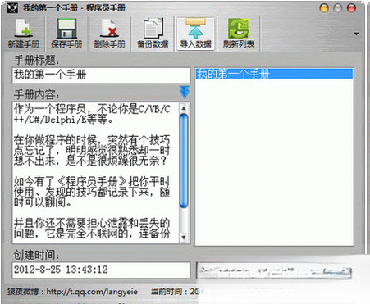370x304 pixels.
Task: Click the red close window button
Action: (x=351, y=8)
